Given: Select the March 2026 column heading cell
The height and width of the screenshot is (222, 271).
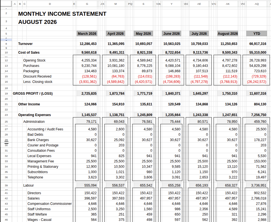Looking at the screenshot, I should coord(87,34).
